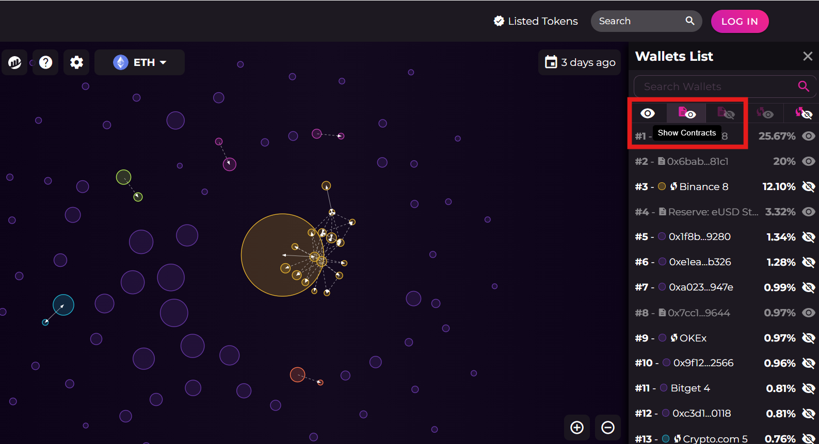
Task: Select wallet #6 0xe1ea...b326
Action: click(724, 262)
